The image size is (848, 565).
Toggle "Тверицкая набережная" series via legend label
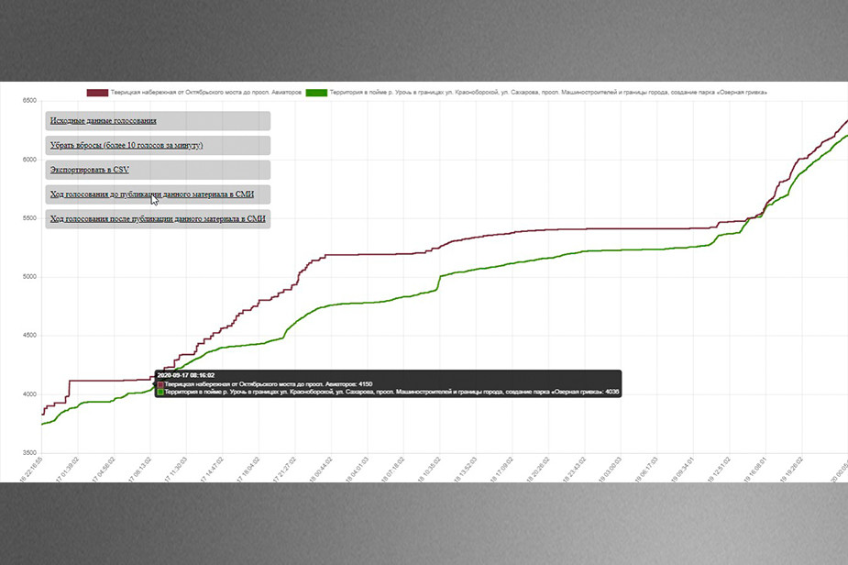205,93
